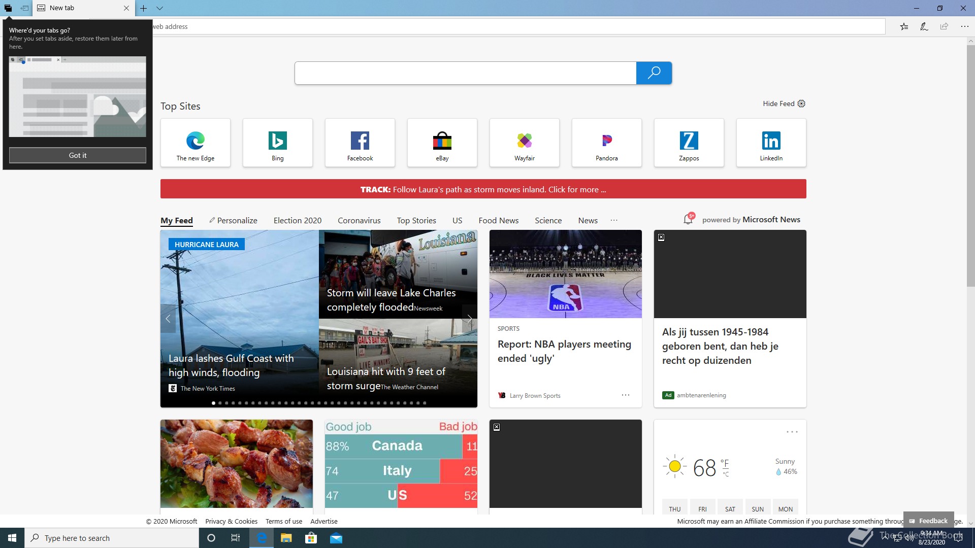Open the Facebook top site tile

point(360,143)
